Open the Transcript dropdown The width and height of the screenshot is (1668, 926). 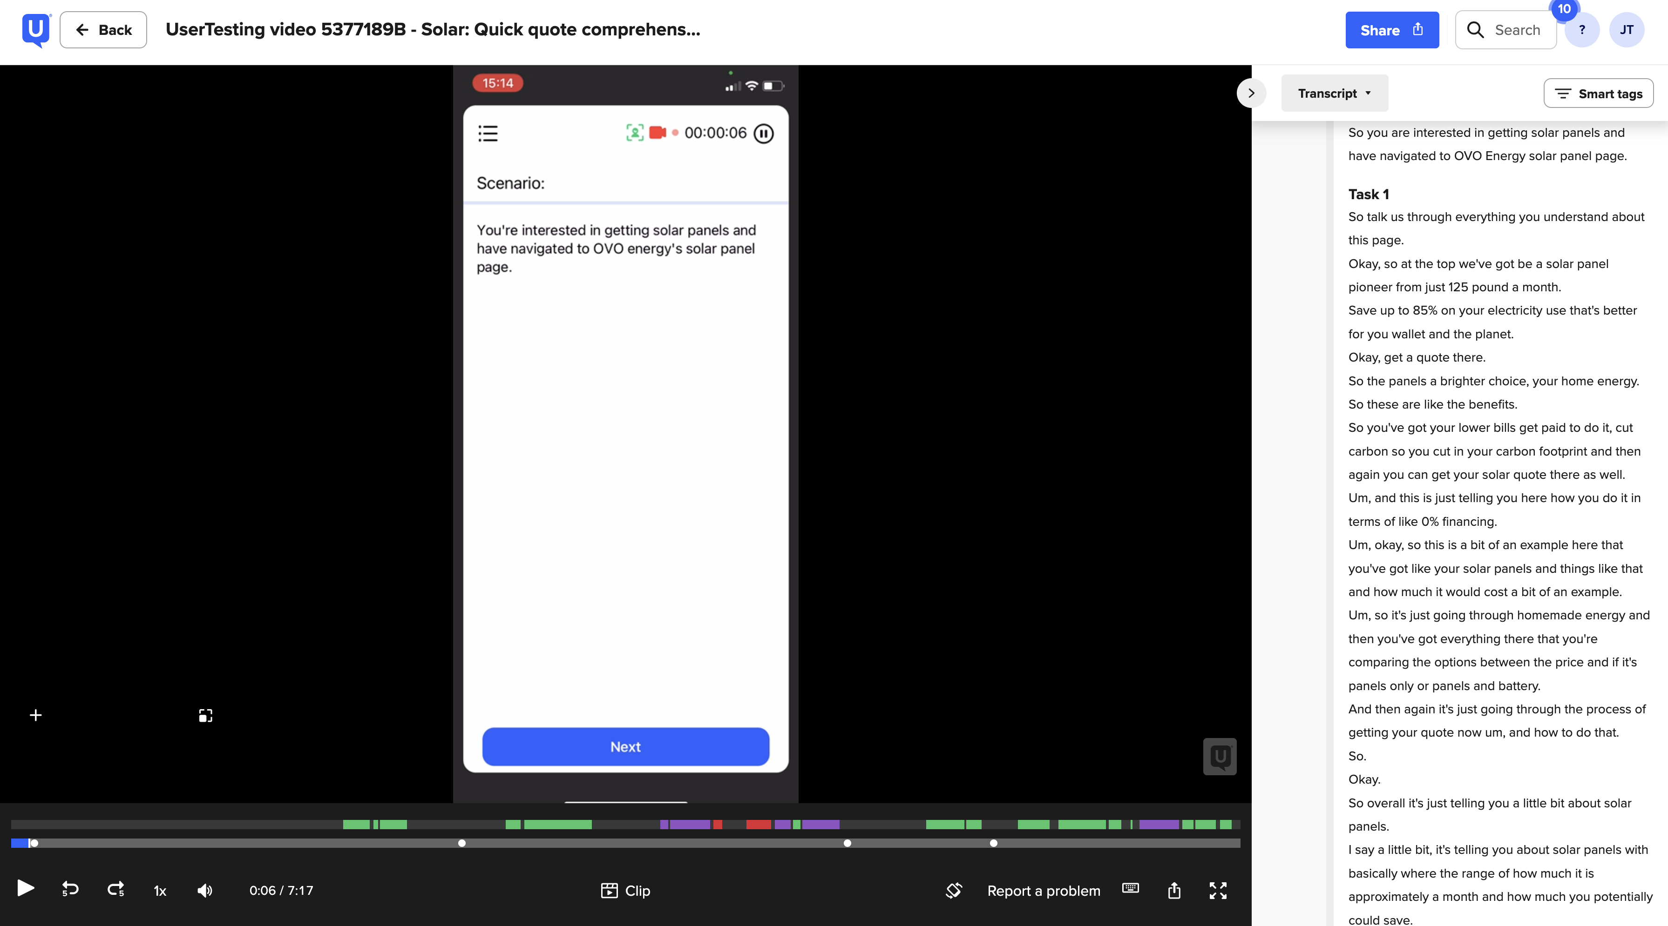(1334, 93)
